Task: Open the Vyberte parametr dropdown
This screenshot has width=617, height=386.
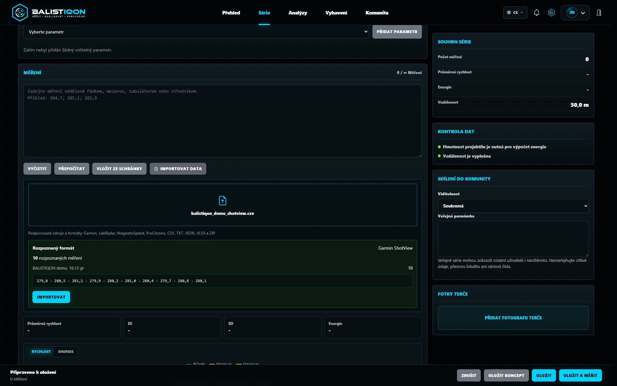Action: pos(196,32)
